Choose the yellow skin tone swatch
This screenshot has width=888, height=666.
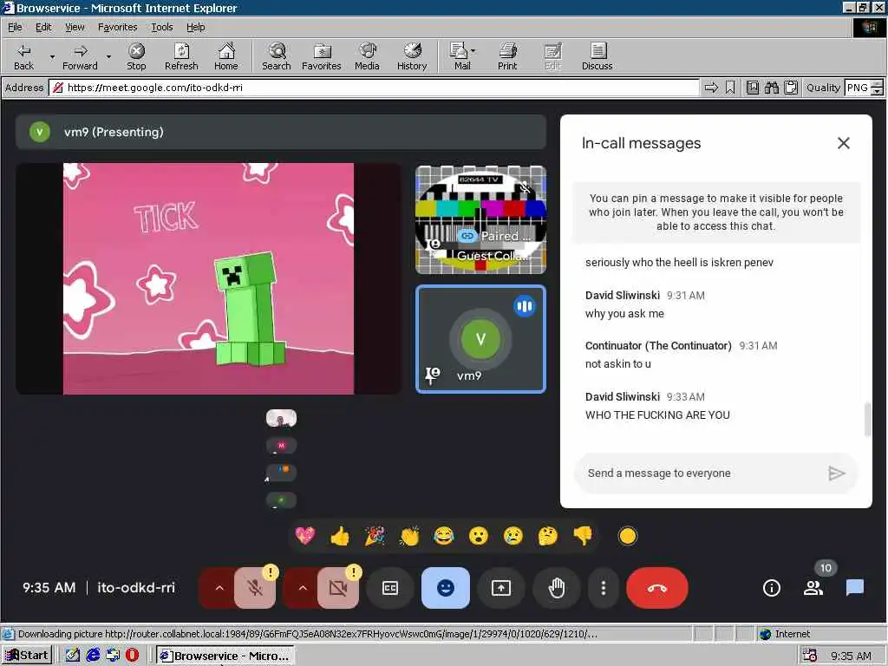point(628,536)
